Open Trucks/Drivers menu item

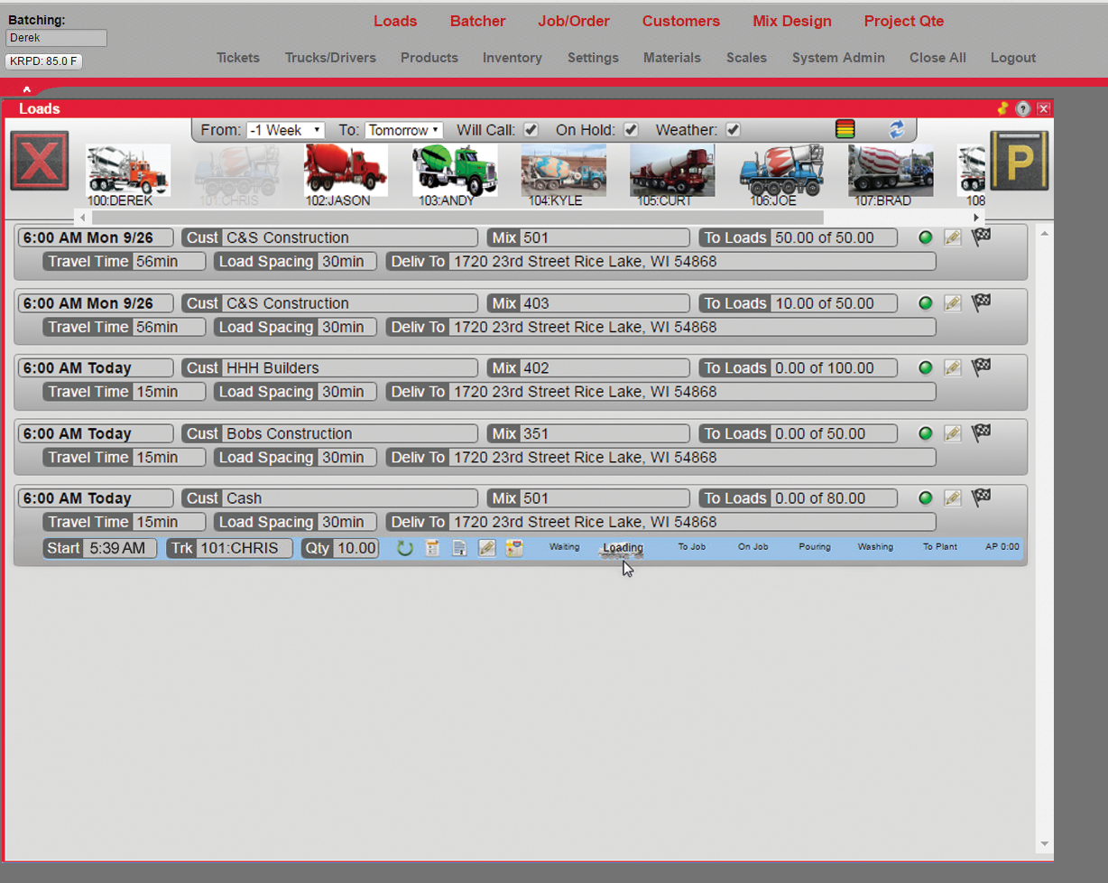(330, 57)
